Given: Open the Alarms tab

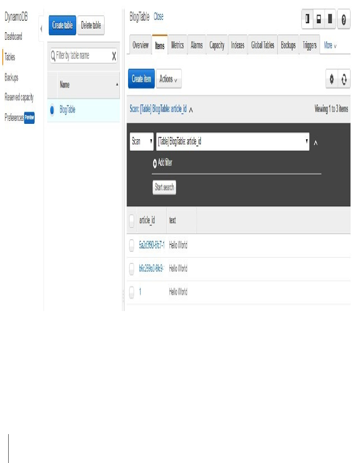Looking at the screenshot, I should click(x=196, y=45).
